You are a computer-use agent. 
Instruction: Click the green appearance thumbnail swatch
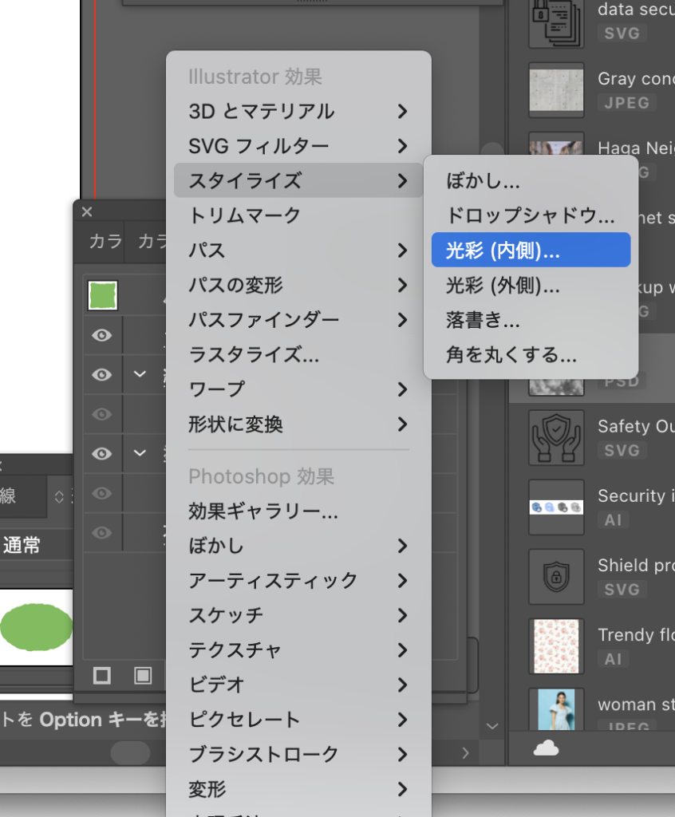(x=102, y=295)
